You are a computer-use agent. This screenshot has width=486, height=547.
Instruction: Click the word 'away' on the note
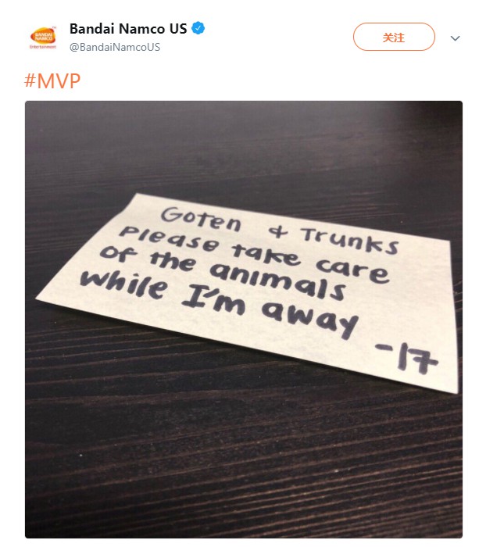[310, 319]
